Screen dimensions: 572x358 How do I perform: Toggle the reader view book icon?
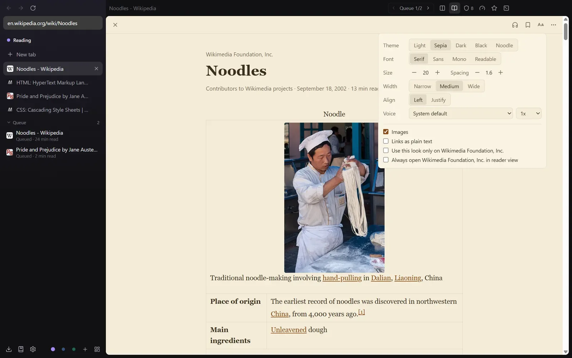[x=454, y=8]
